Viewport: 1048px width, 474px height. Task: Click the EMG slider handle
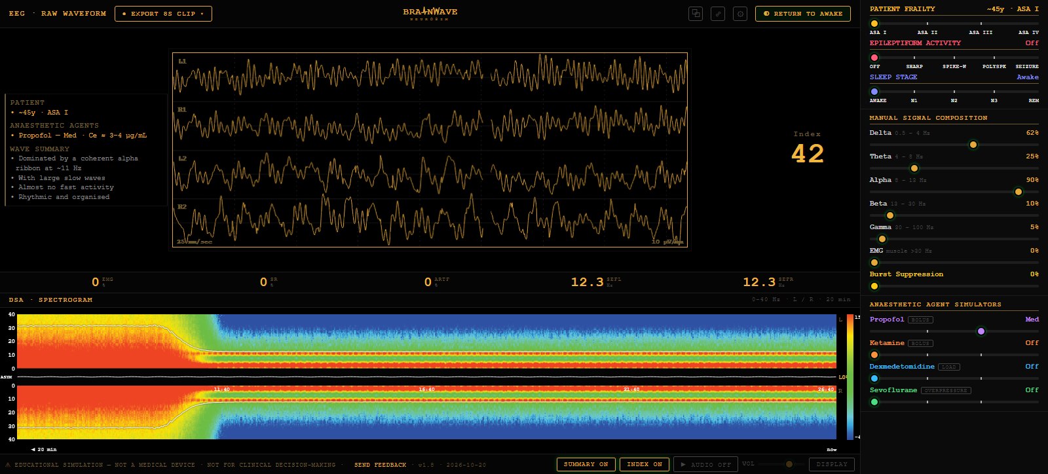coord(874,263)
